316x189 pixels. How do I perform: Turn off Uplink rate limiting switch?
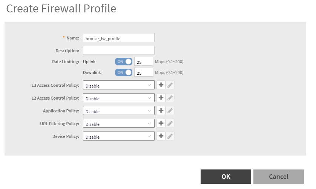click(x=124, y=62)
